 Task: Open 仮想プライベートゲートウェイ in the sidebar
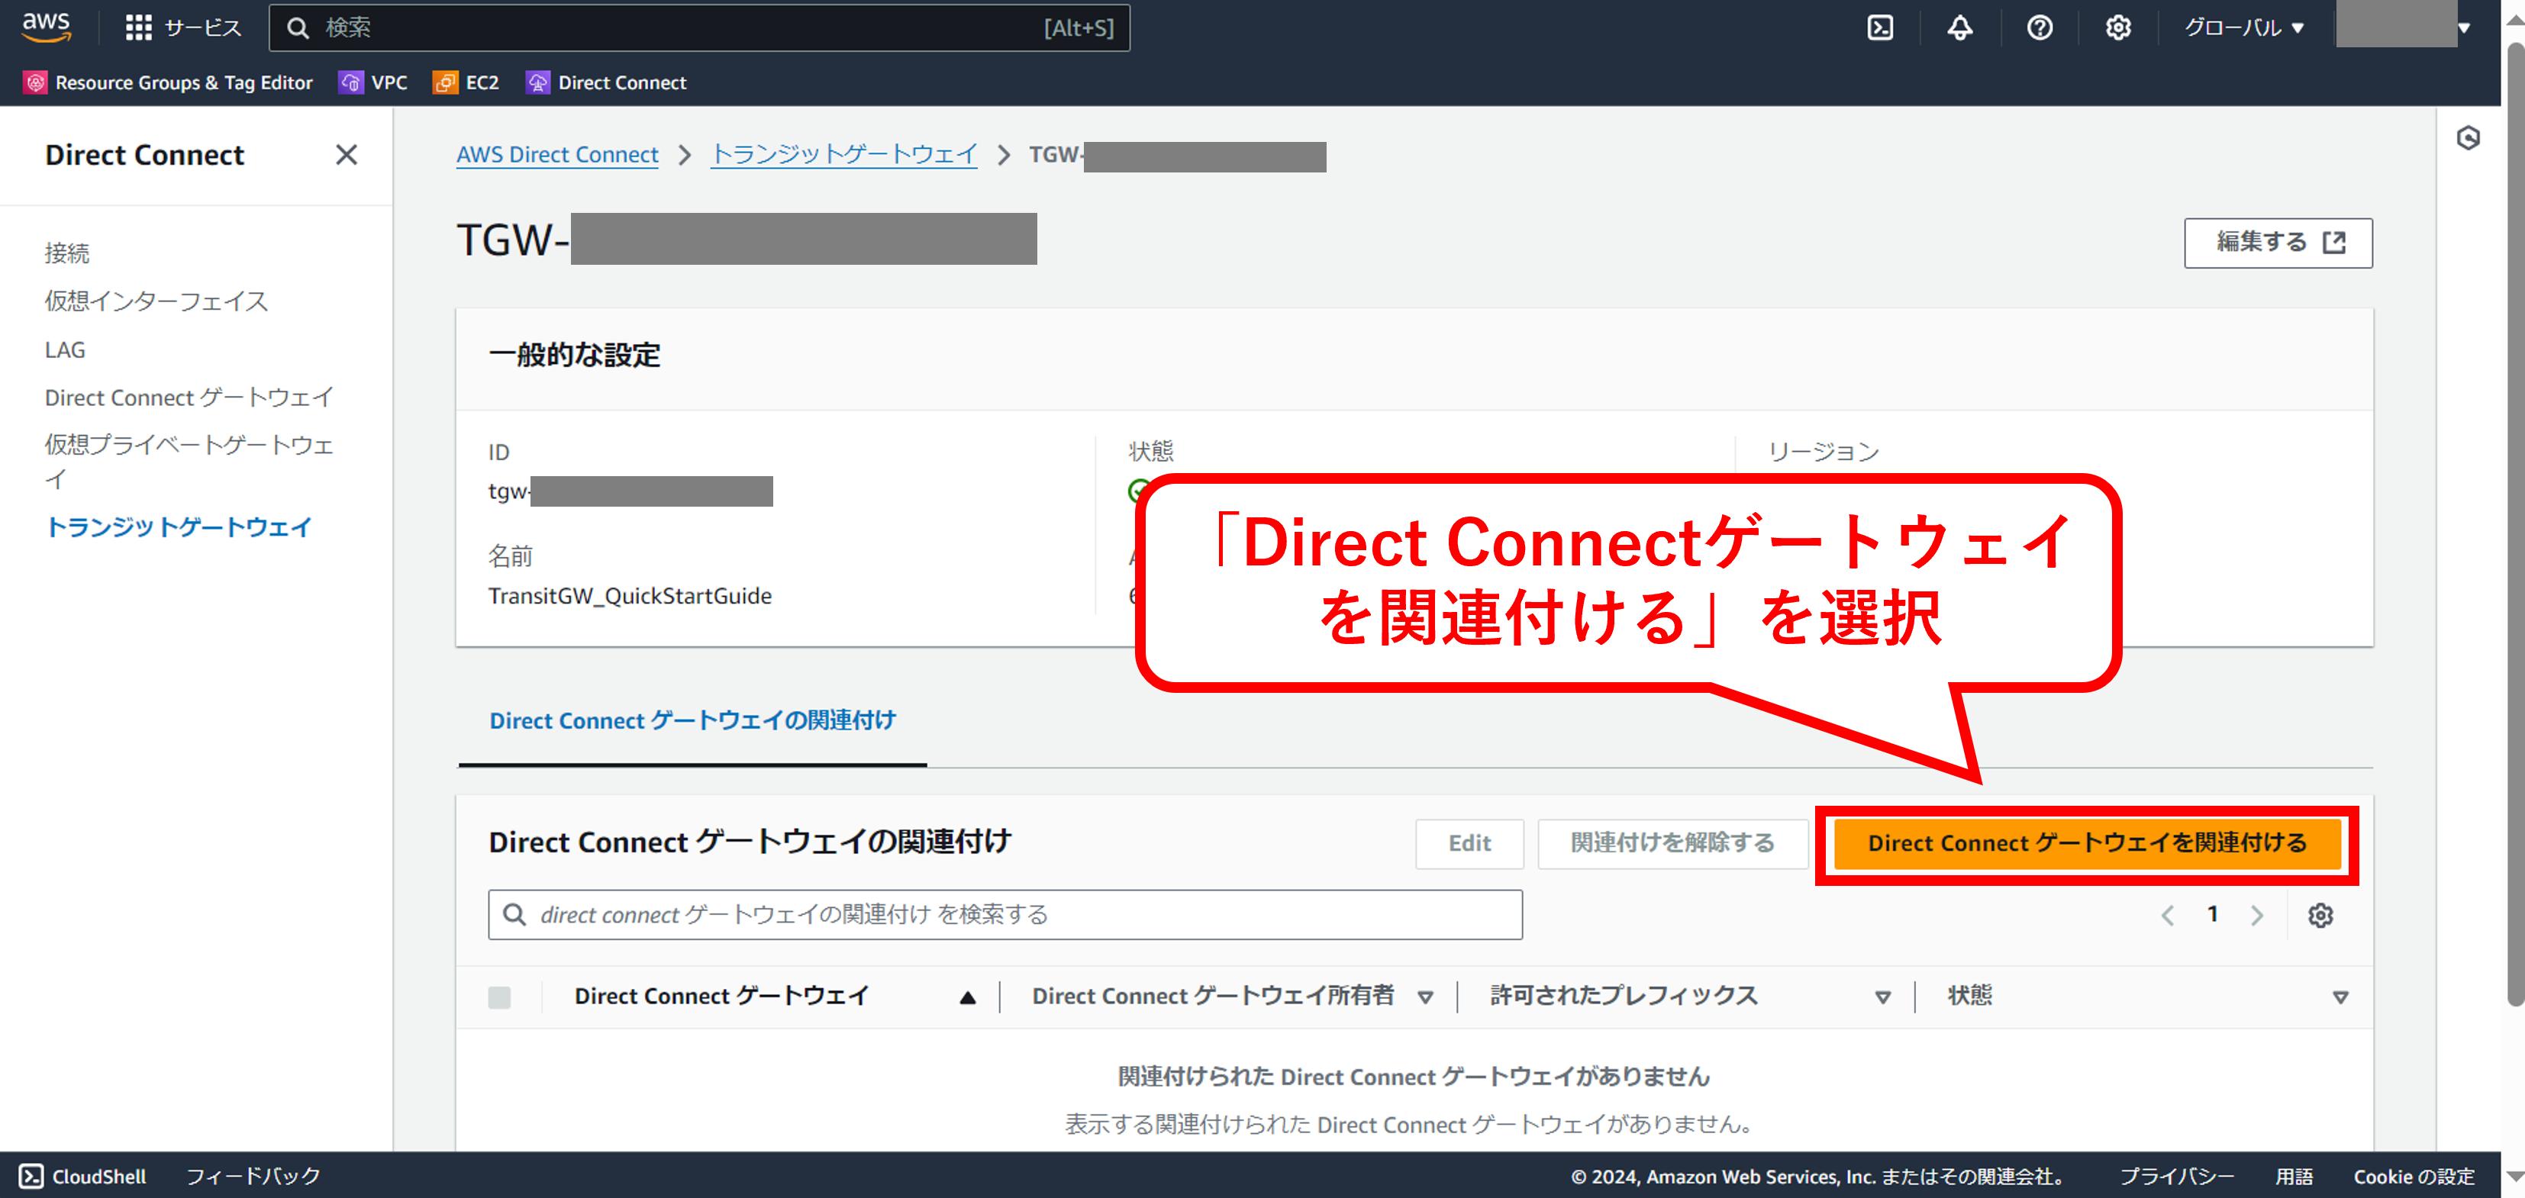[189, 462]
